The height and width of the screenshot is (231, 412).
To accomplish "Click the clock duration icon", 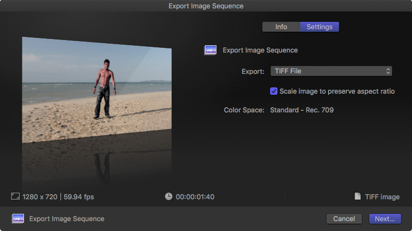I will (x=168, y=196).
